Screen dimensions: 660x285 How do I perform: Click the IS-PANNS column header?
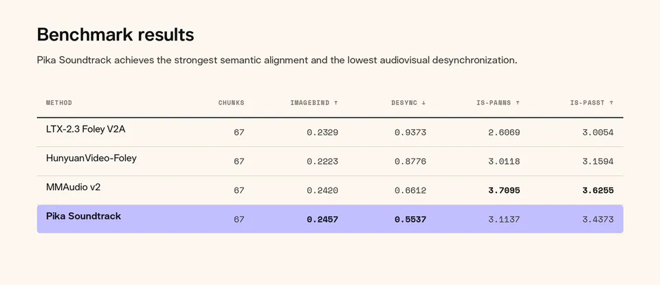(x=499, y=102)
